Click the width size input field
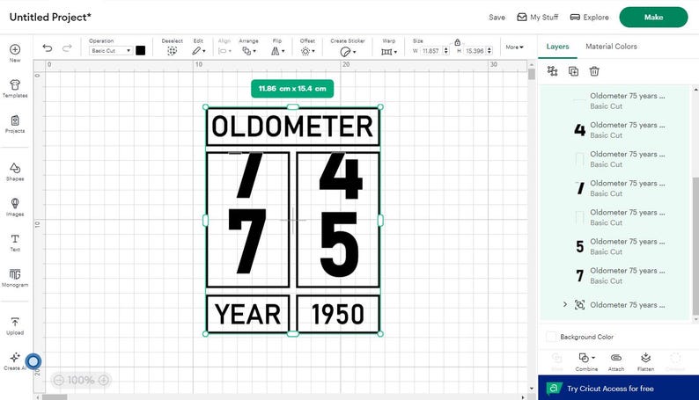The image size is (699, 400). point(430,51)
